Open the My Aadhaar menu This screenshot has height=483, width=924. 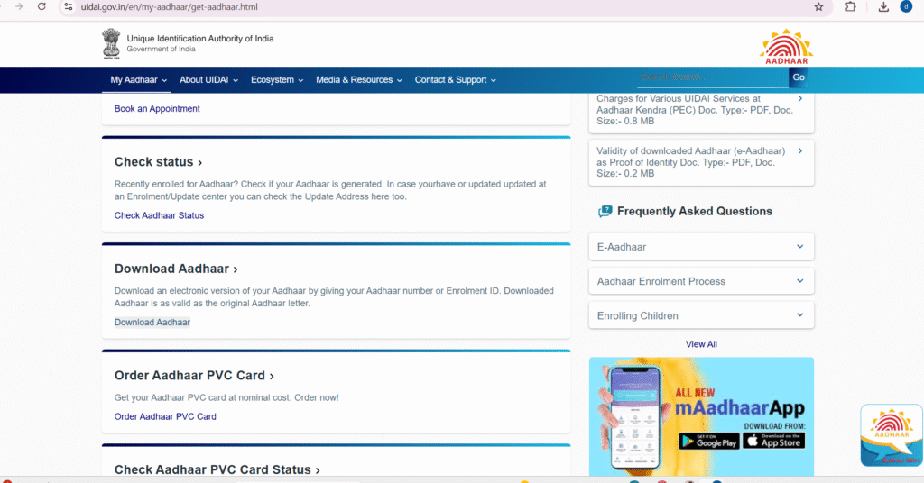[x=139, y=80]
